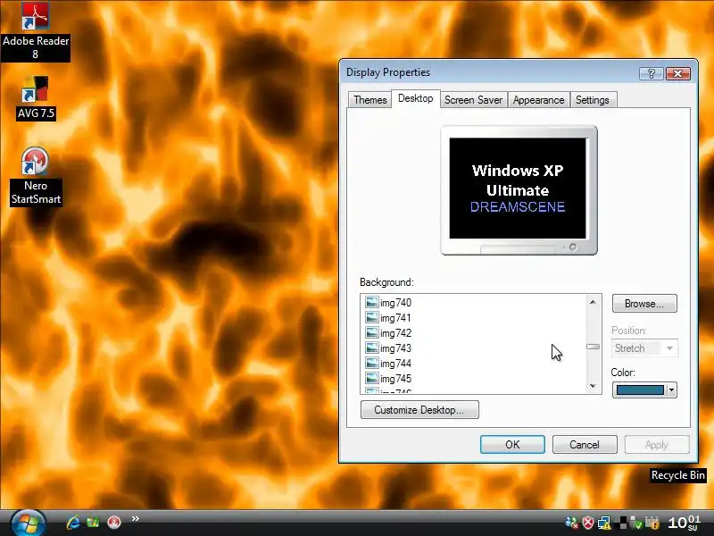Screen dimensions: 714x536
Task: Open the Screen Saver tab
Action: [x=473, y=100]
